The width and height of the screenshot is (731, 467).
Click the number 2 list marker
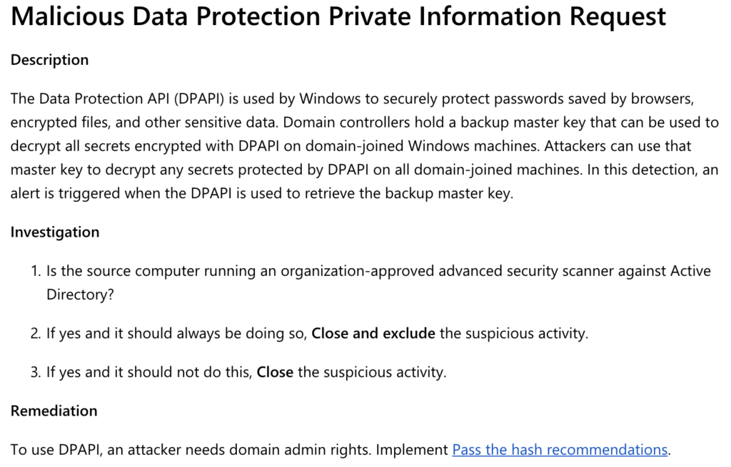(x=36, y=333)
